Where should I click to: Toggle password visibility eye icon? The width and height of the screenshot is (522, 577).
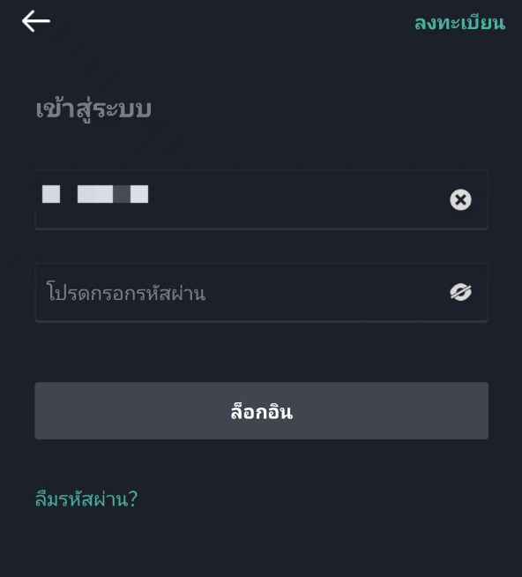pyautogui.click(x=460, y=292)
